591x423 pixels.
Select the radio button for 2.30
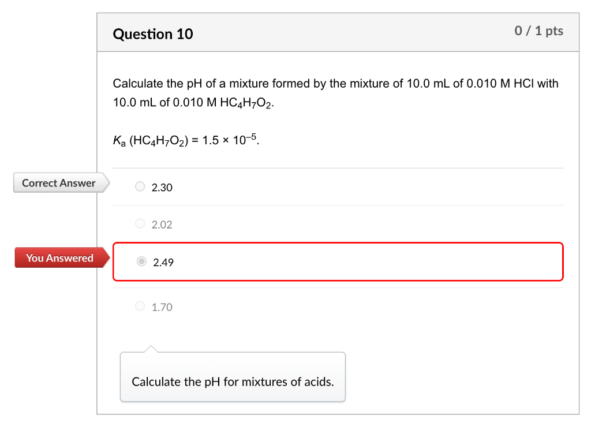coord(140,186)
